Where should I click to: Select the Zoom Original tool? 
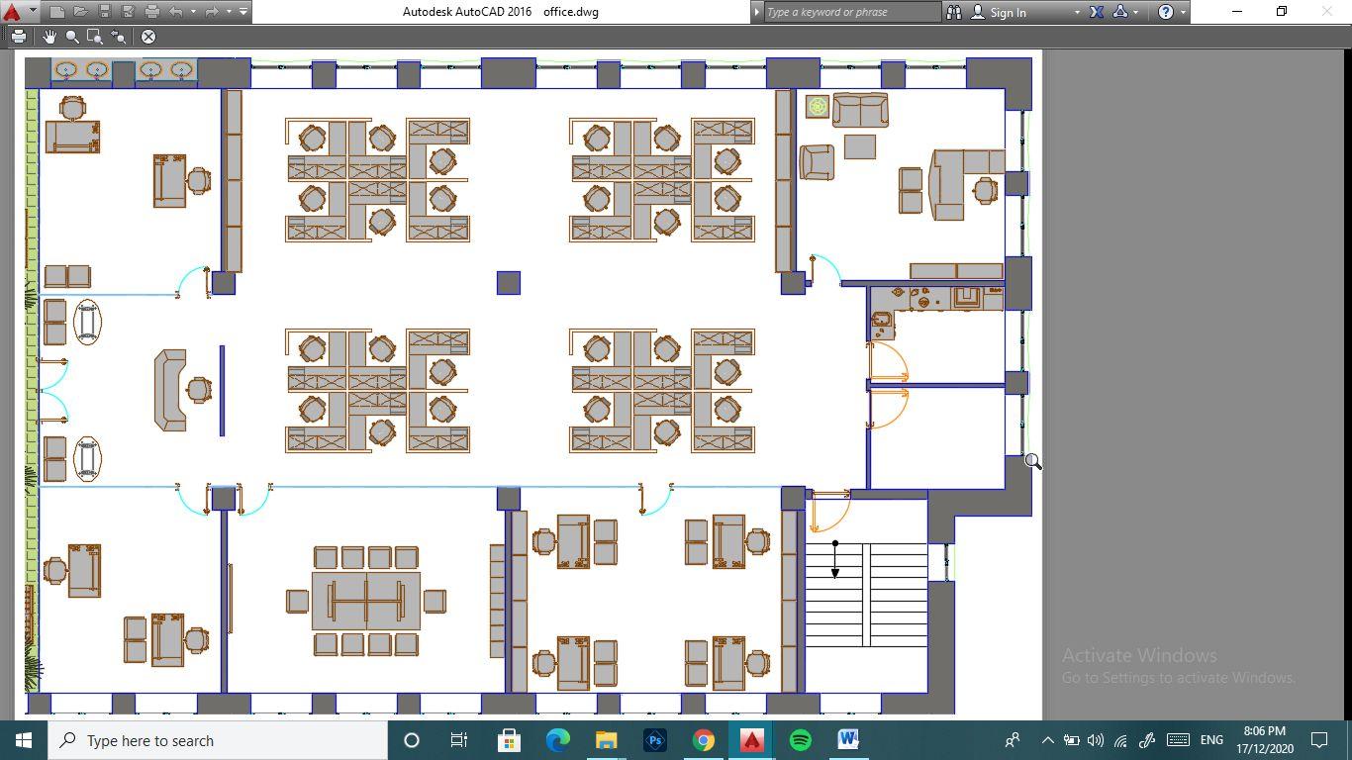pos(118,37)
